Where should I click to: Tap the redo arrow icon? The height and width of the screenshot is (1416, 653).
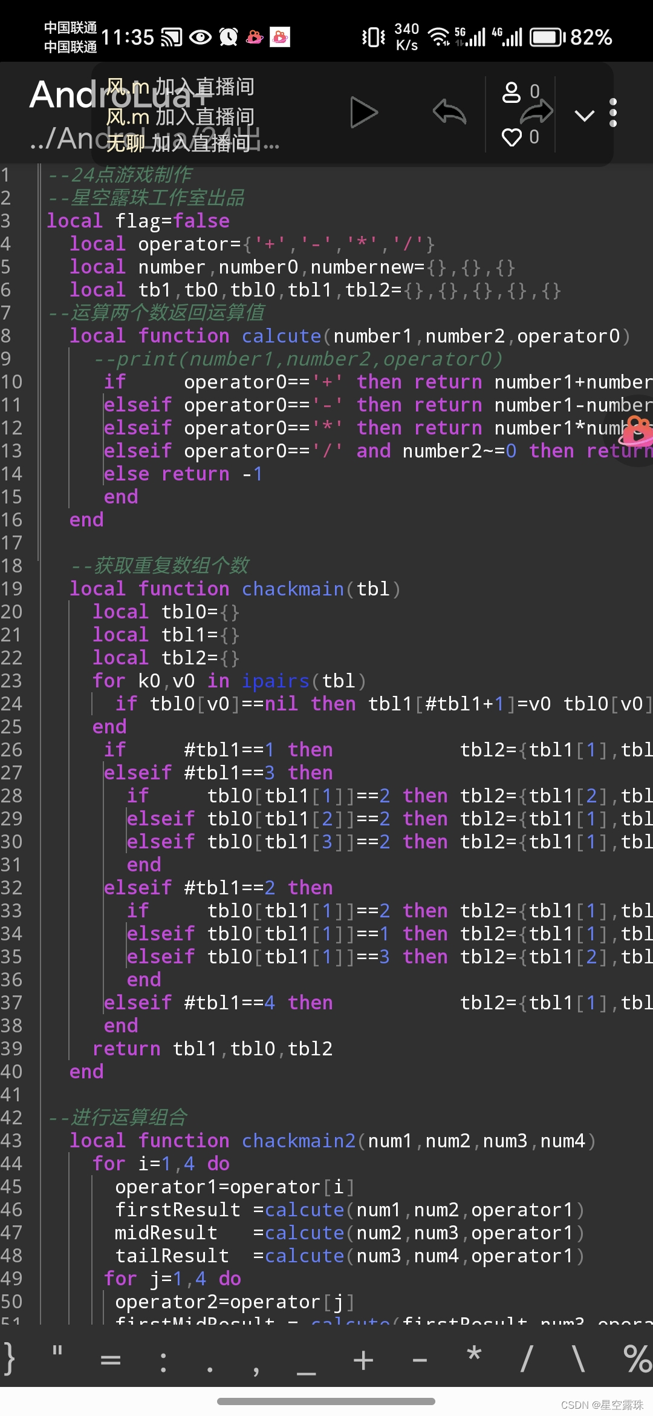(x=536, y=112)
